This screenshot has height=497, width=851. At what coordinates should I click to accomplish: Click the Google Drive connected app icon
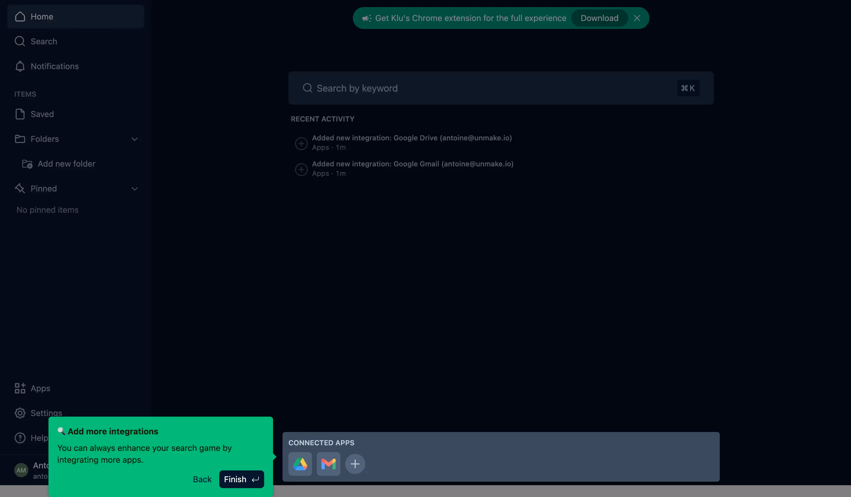pos(300,464)
